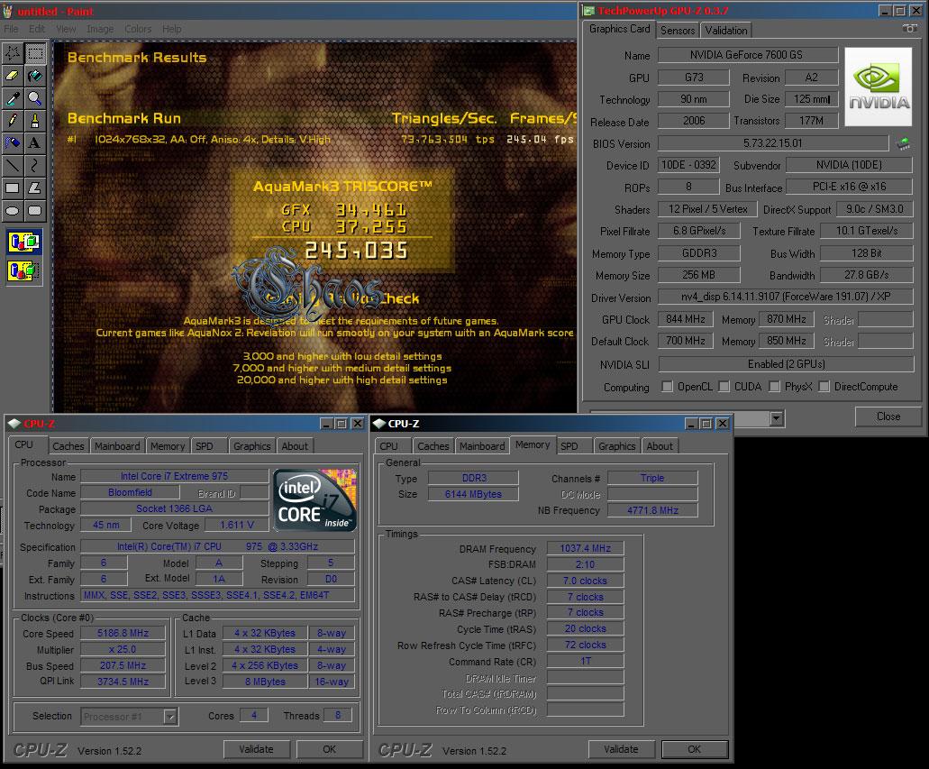The height and width of the screenshot is (769, 929).
Task: Select the Free-Form Select tool in Paint
Action: pos(13,53)
